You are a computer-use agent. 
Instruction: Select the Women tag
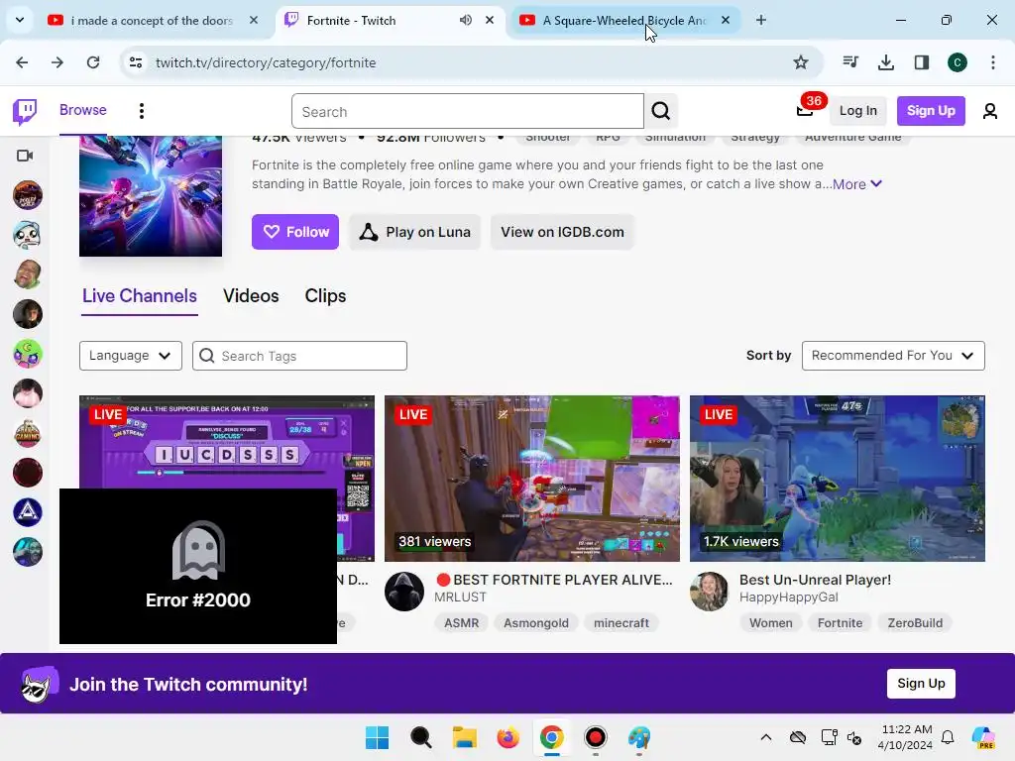pyautogui.click(x=771, y=623)
